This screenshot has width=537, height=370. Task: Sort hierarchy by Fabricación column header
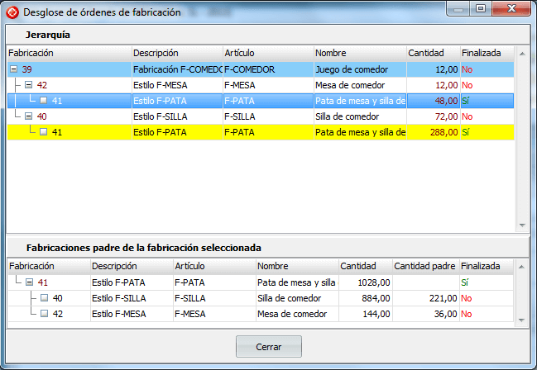(68, 53)
